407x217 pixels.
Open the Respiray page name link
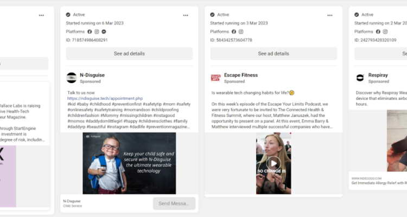point(378,75)
